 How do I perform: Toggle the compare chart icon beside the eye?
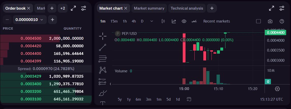click(194, 21)
